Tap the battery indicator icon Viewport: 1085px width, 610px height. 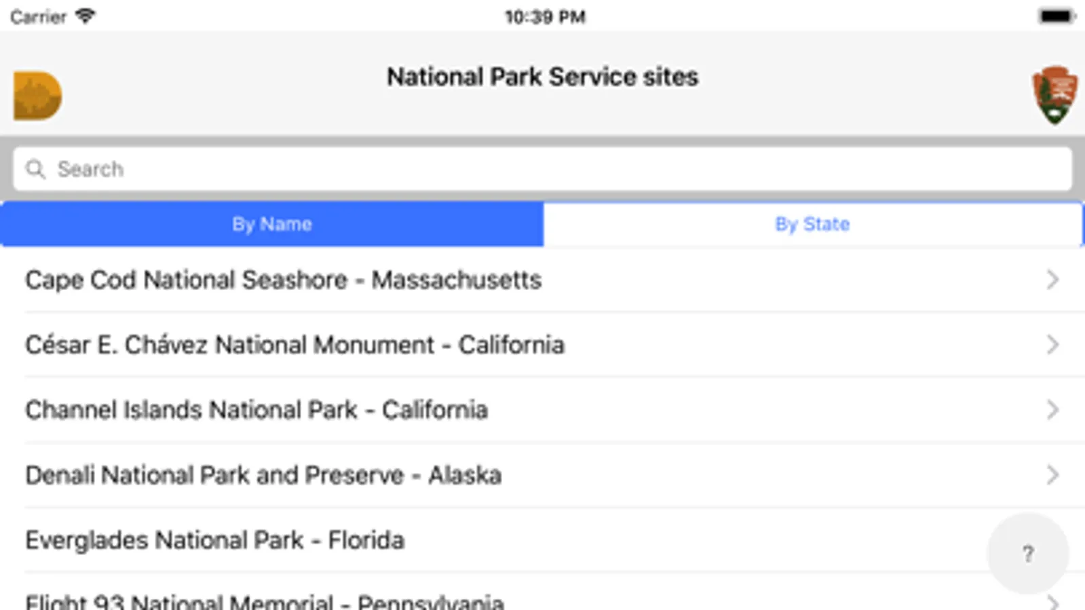1056,16
